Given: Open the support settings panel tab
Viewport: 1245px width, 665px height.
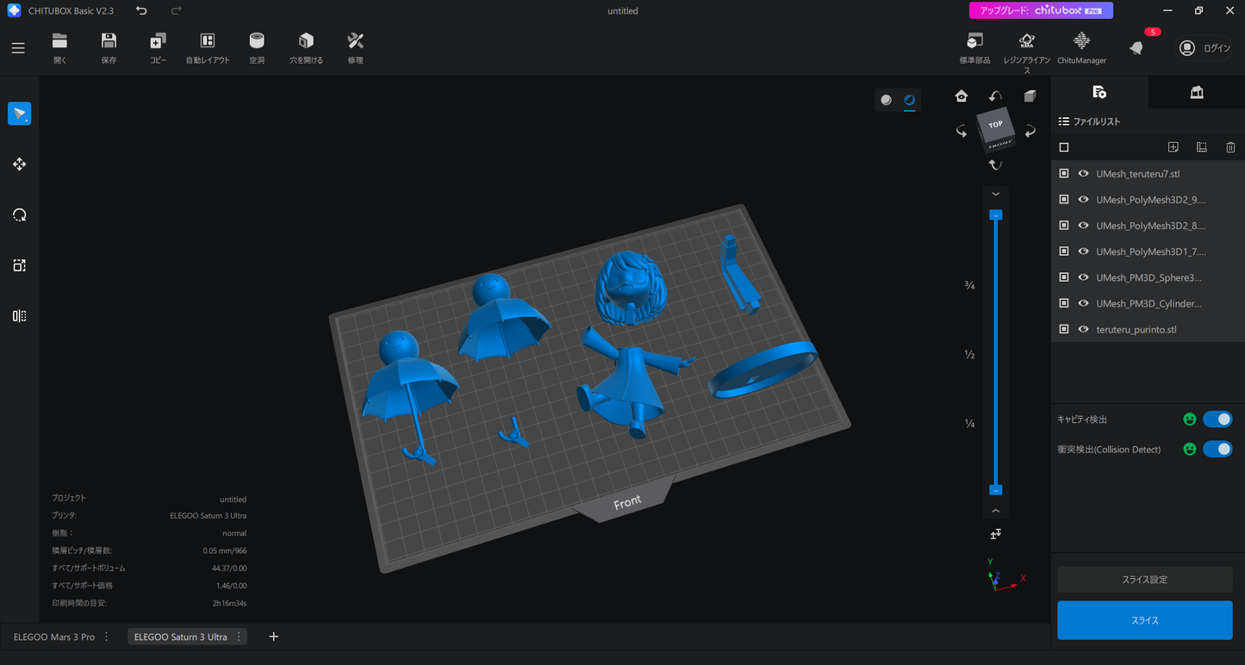Looking at the screenshot, I should 1197,92.
